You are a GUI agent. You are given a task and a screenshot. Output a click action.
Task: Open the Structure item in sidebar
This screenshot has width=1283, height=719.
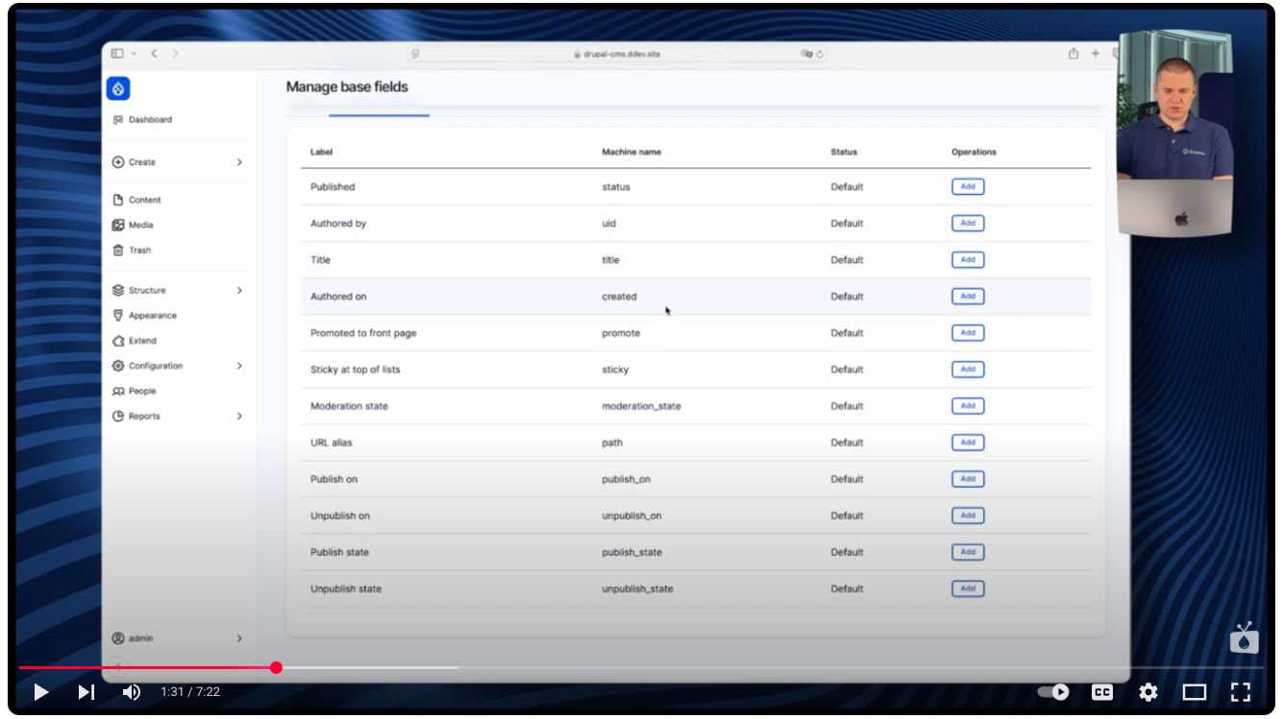[138, 290]
